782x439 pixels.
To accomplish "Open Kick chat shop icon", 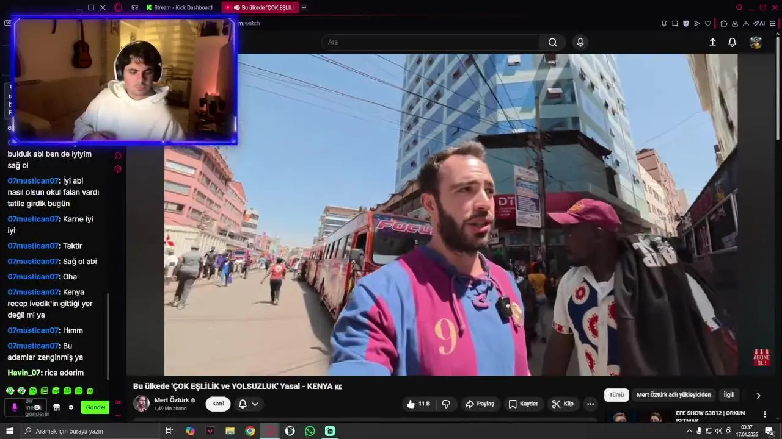I will (x=57, y=407).
